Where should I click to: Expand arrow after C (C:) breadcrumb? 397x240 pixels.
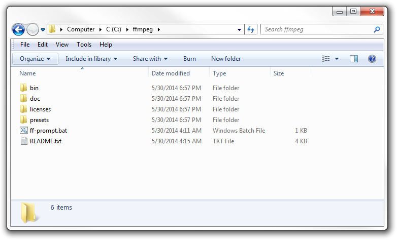point(127,29)
